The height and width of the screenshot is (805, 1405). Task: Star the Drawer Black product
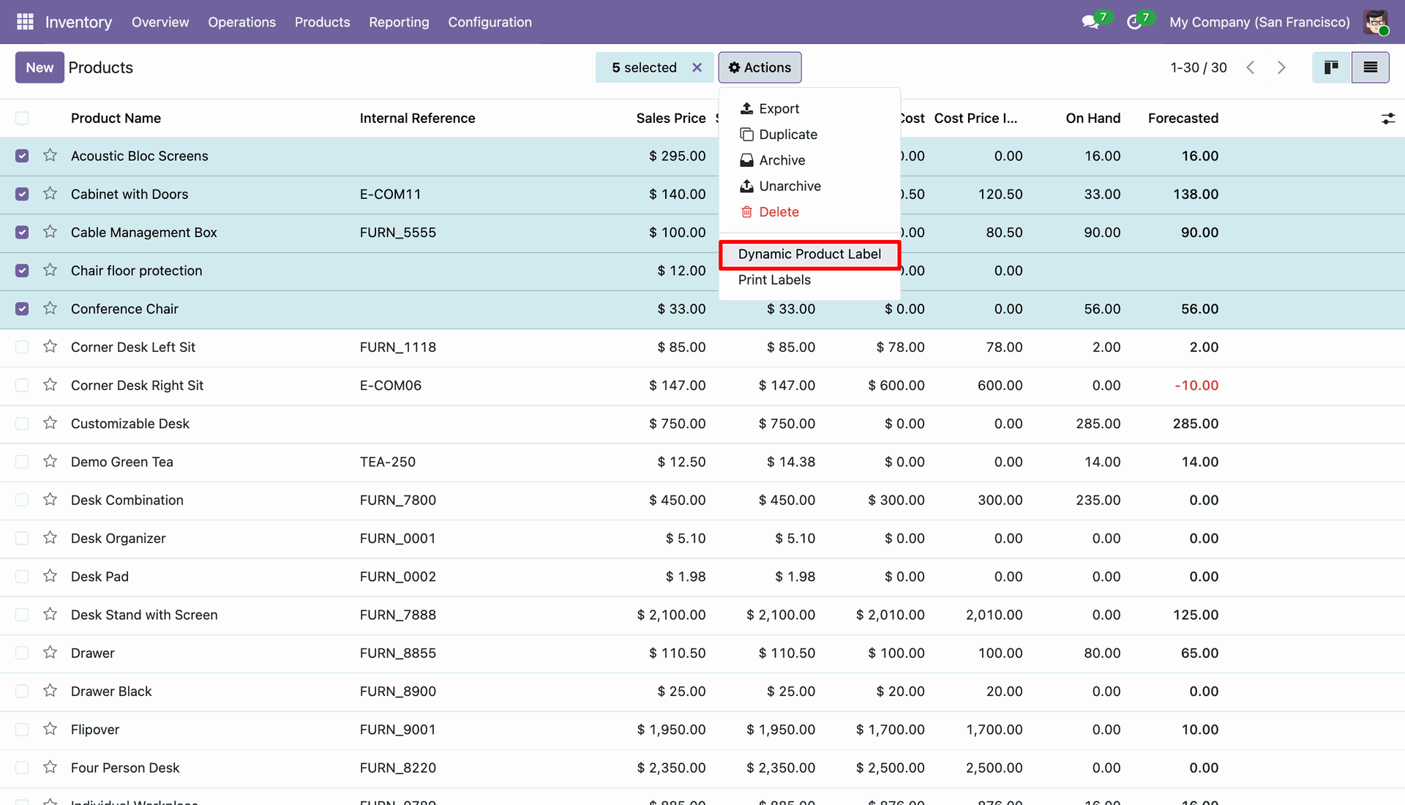(x=50, y=691)
